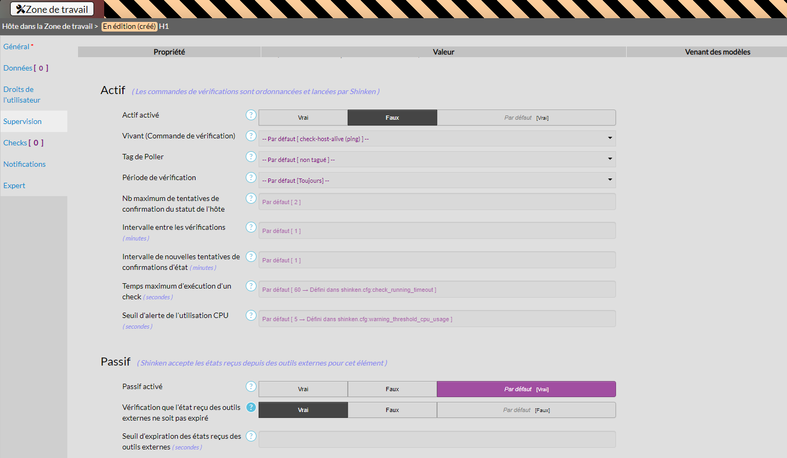Open help icon beside Tag de Poller
Viewport: 787px width, 458px height.
[251, 157]
